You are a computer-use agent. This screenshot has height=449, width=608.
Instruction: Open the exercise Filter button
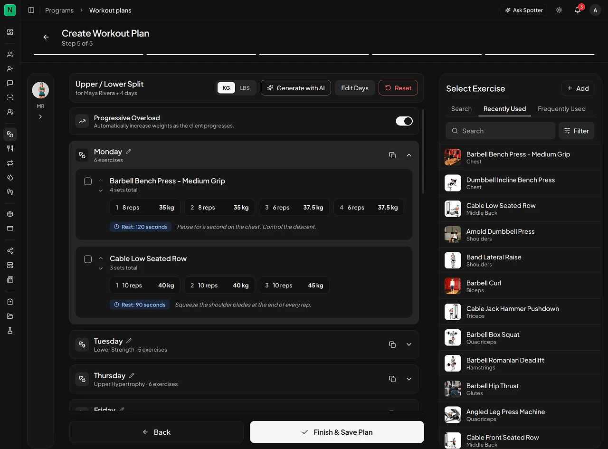(x=576, y=131)
